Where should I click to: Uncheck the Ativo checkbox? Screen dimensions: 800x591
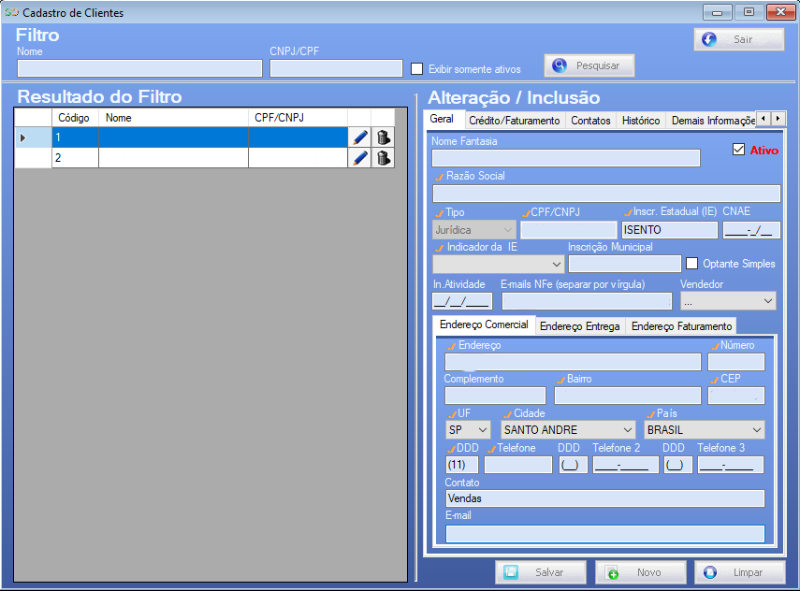pyautogui.click(x=738, y=150)
